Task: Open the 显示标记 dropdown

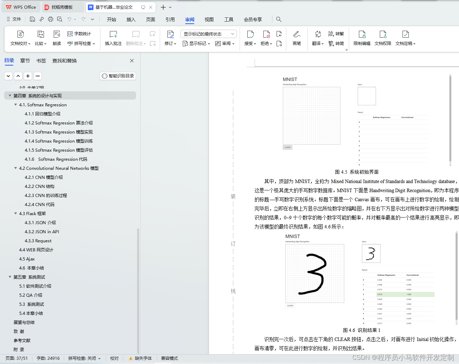Action: (x=196, y=44)
